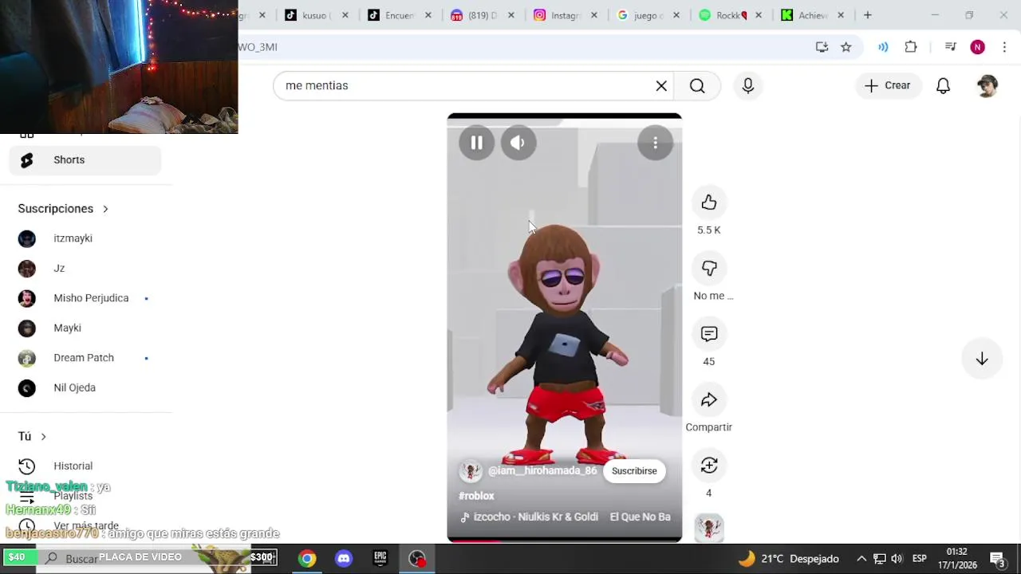Open channel @iam__hirohamada_86

pyautogui.click(x=542, y=471)
